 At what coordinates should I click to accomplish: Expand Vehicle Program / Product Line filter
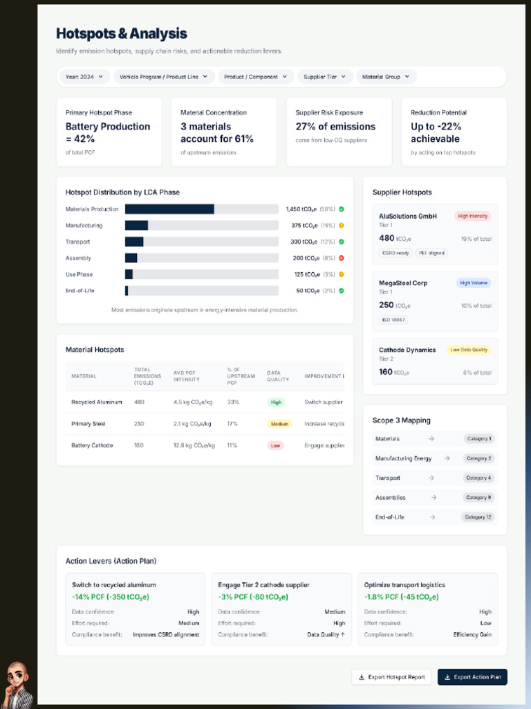click(x=163, y=77)
